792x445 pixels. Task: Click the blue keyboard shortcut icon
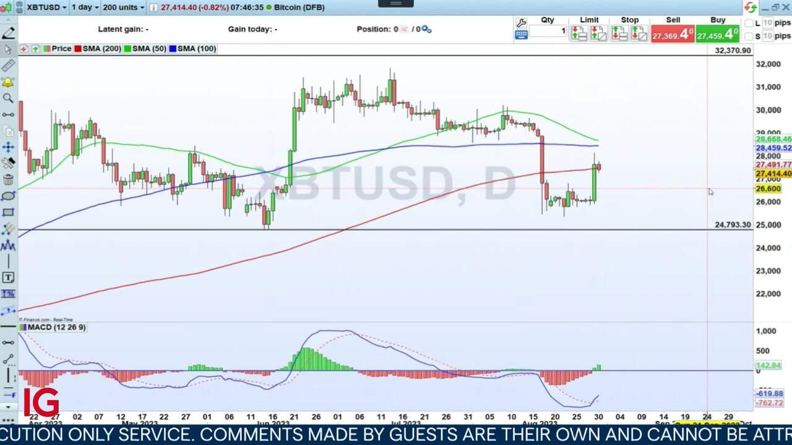click(521, 35)
